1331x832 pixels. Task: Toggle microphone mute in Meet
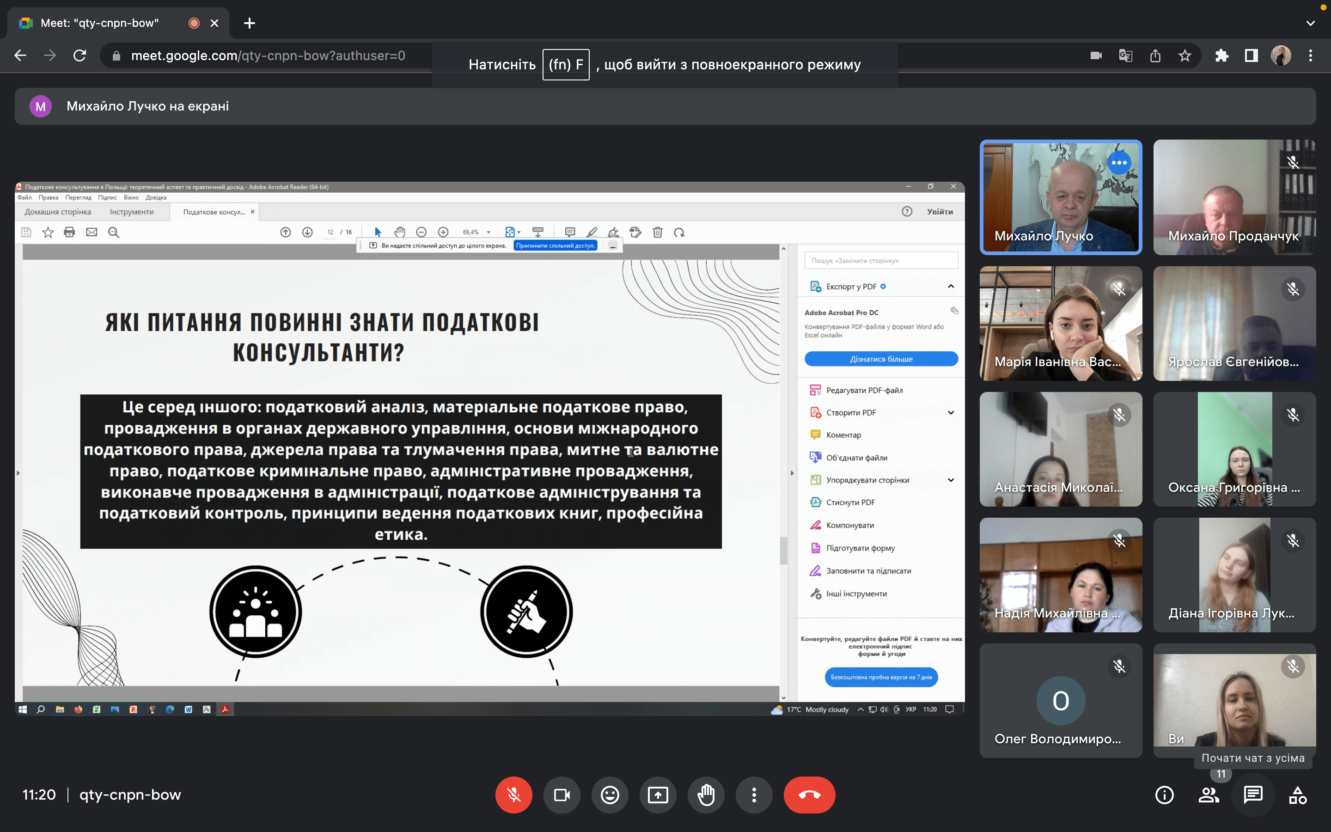click(514, 795)
